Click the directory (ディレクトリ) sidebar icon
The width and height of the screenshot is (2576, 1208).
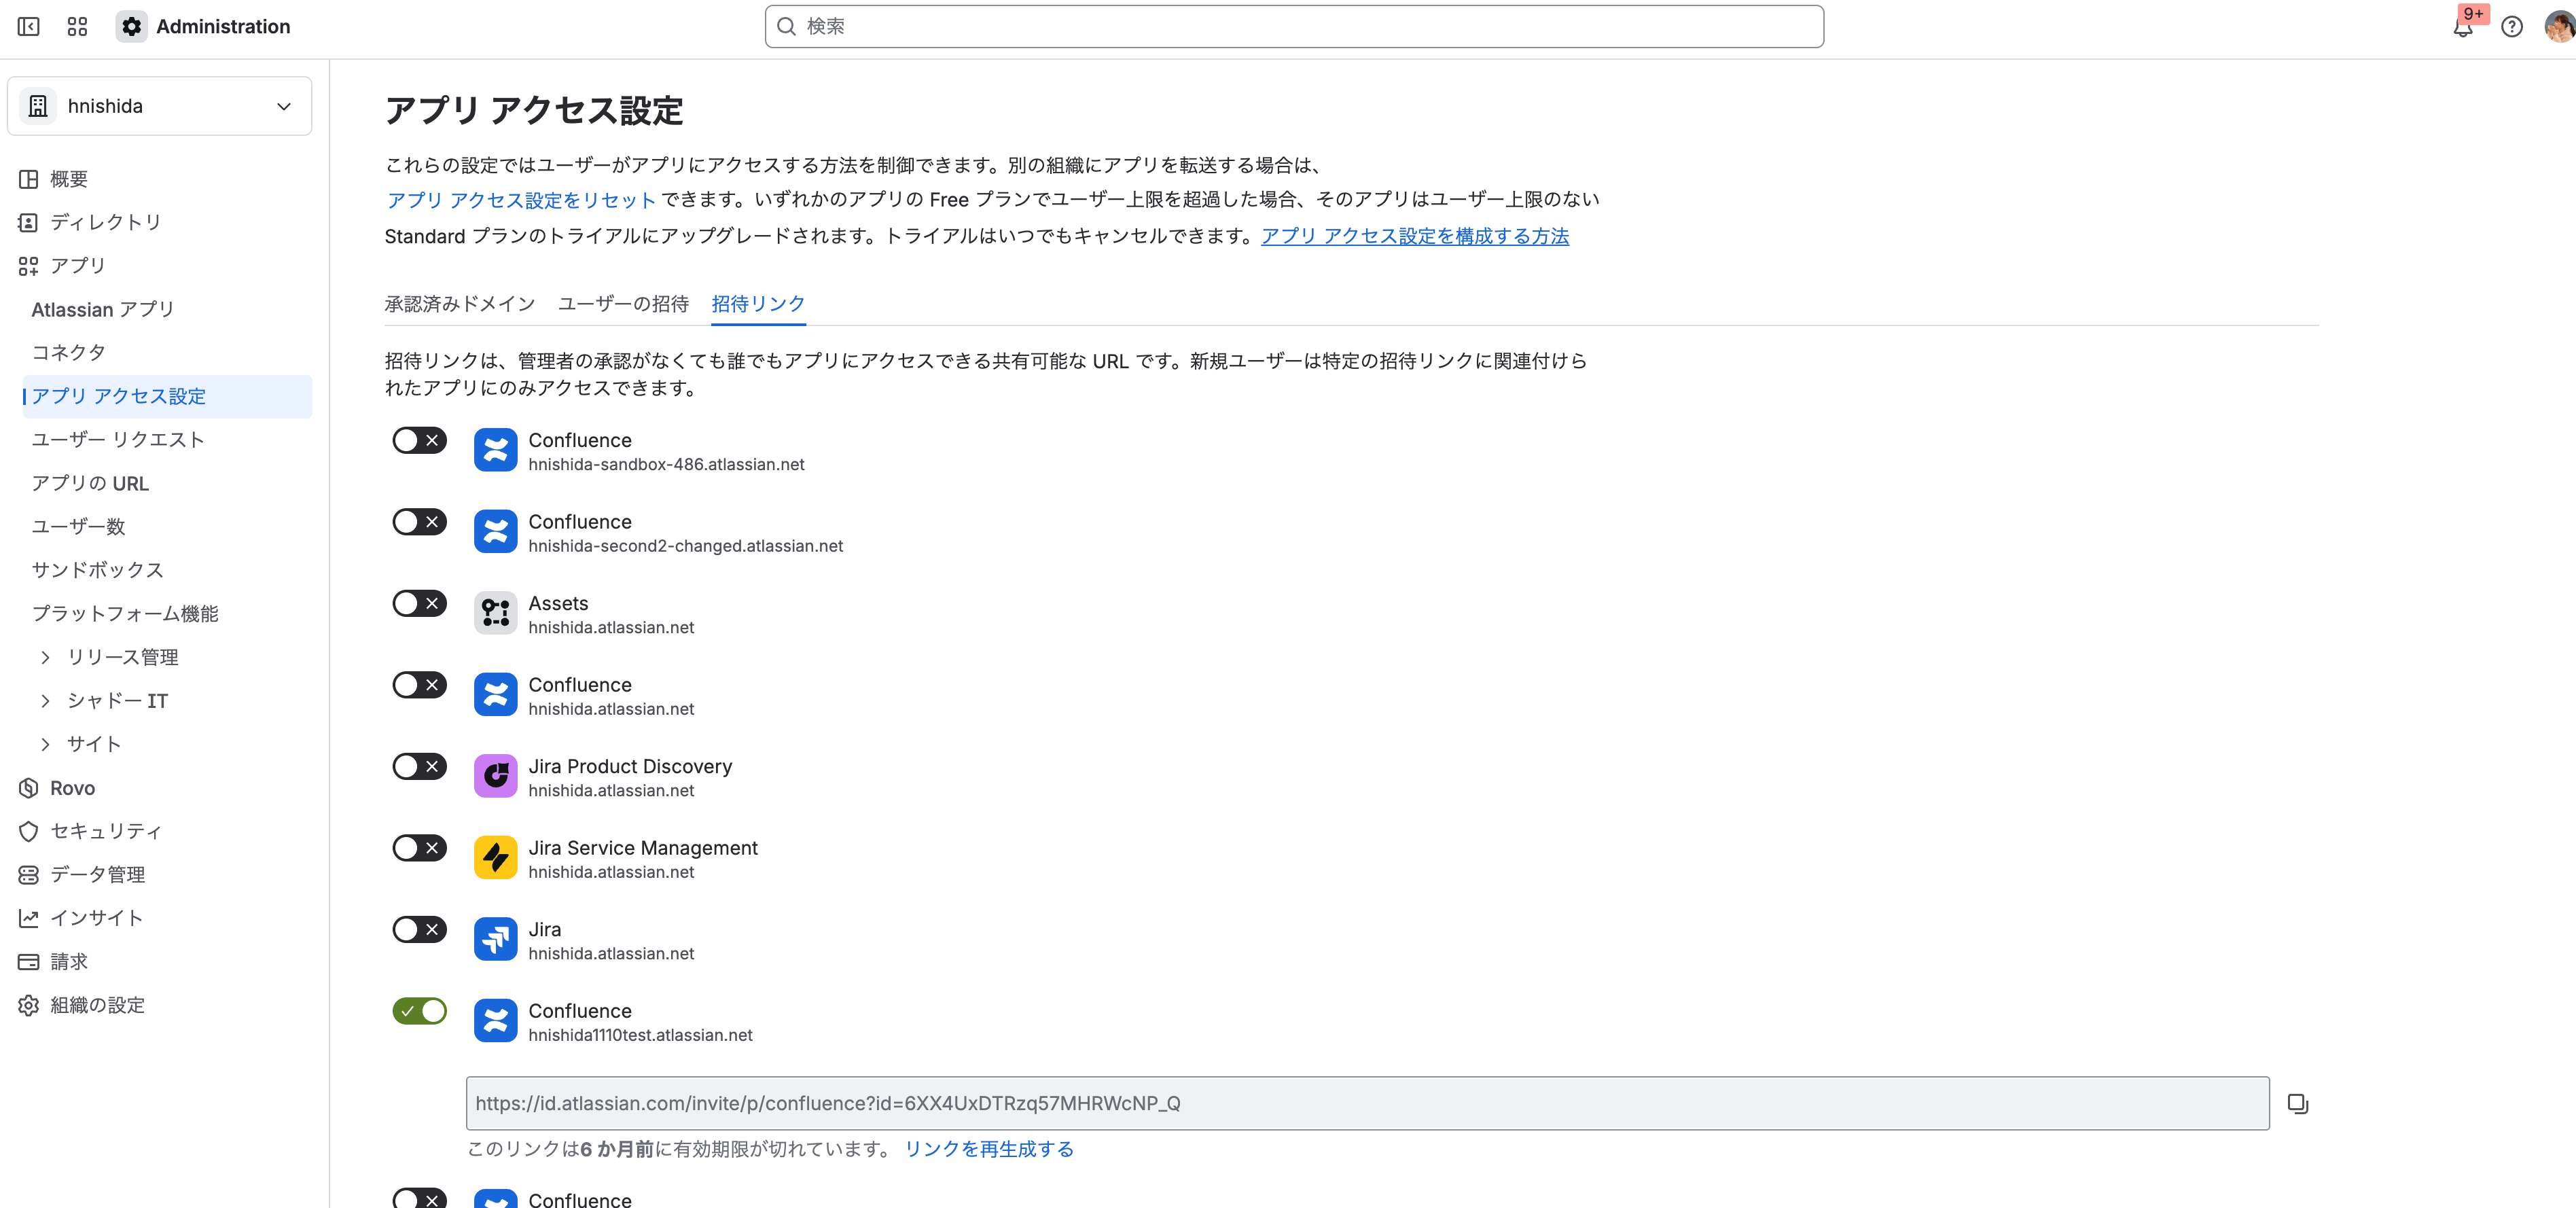29,222
